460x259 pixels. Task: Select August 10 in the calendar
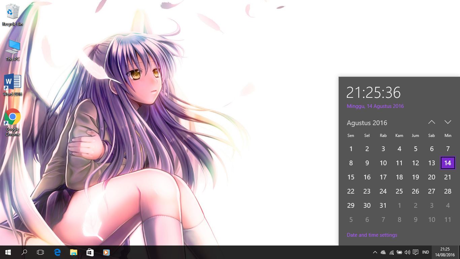click(383, 163)
